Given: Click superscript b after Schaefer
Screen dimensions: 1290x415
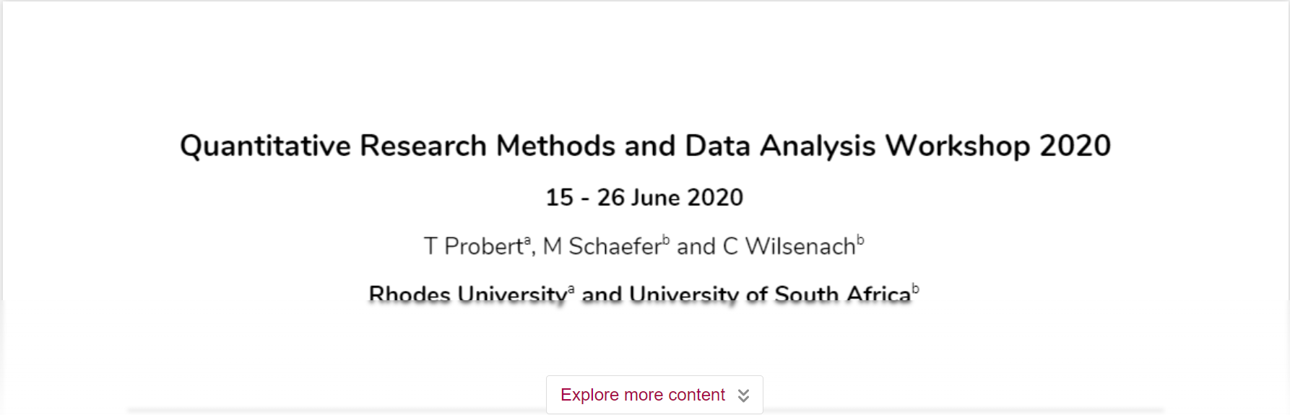Looking at the screenshot, I should click(x=666, y=240).
